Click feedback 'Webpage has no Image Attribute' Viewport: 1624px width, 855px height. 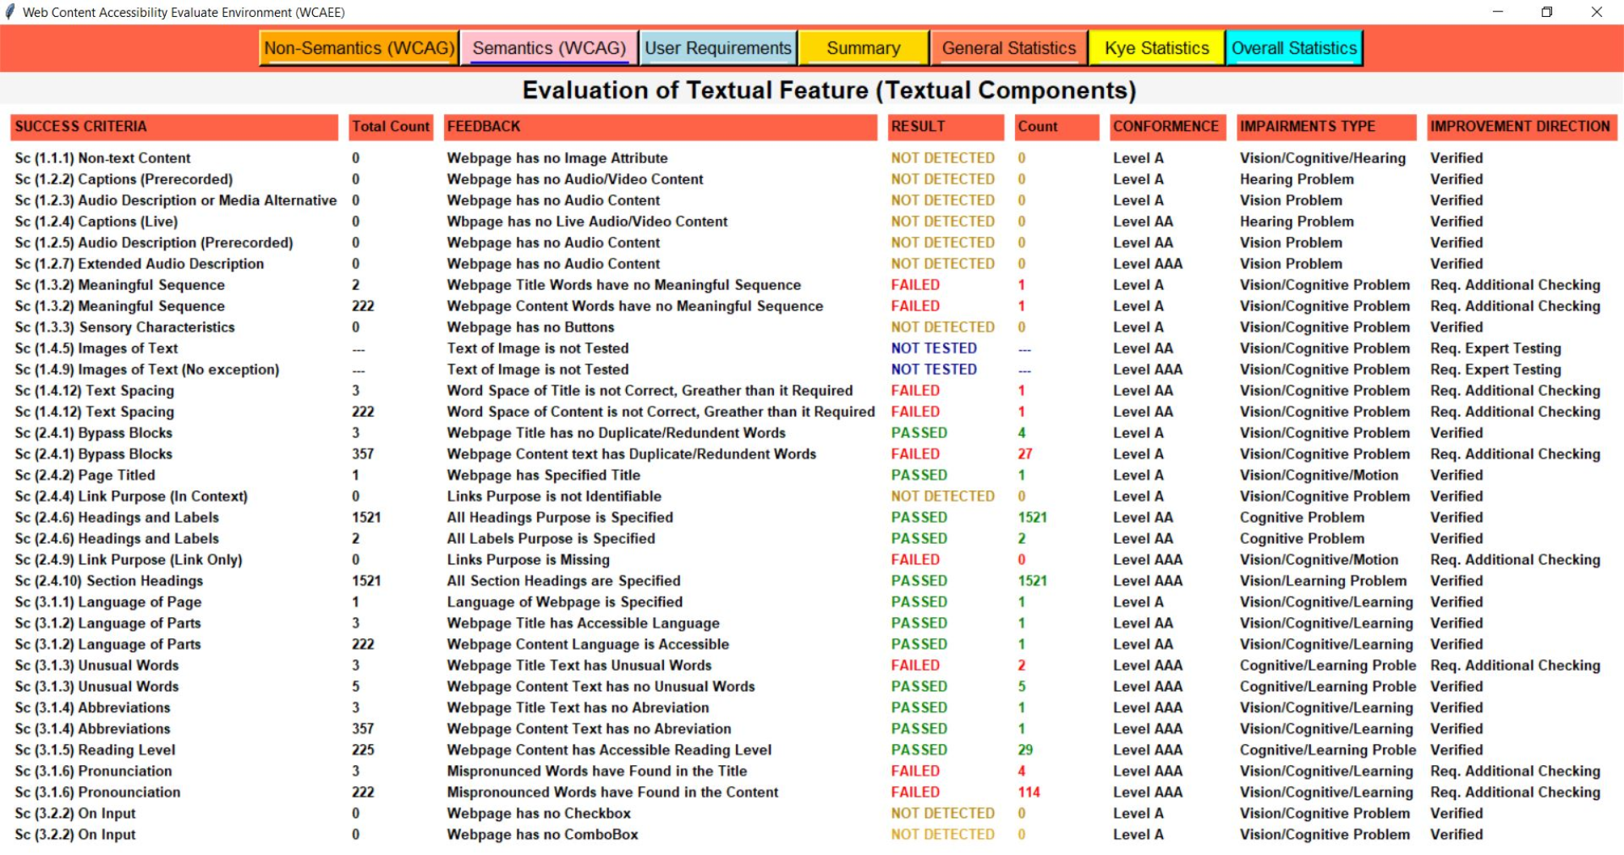[x=557, y=158]
